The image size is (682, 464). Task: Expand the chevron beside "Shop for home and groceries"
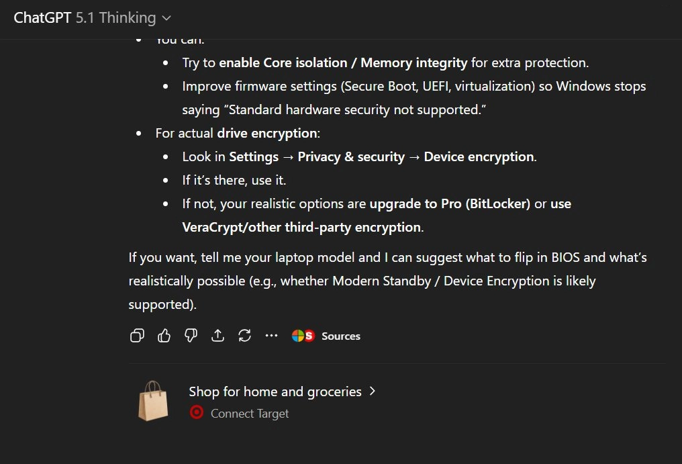click(x=373, y=391)
